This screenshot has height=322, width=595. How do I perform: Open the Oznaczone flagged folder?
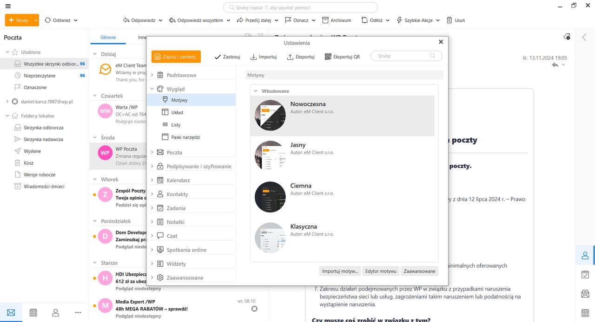(x=45, y=87)
